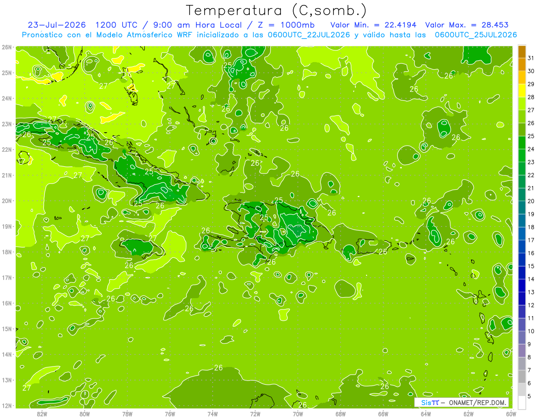The image size is (543, 420).
Task: Click the "17N" latitude axis label
Action: pyautogui.click(x=7, y=277)
